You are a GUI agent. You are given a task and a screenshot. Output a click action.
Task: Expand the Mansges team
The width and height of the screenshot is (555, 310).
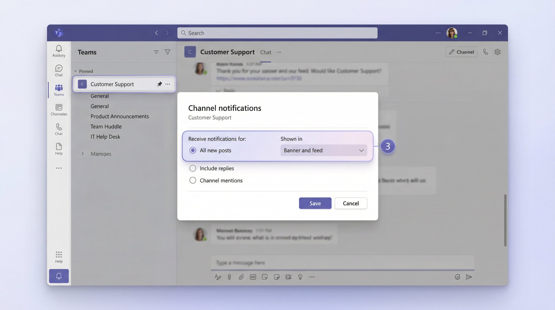pos(82,154)
